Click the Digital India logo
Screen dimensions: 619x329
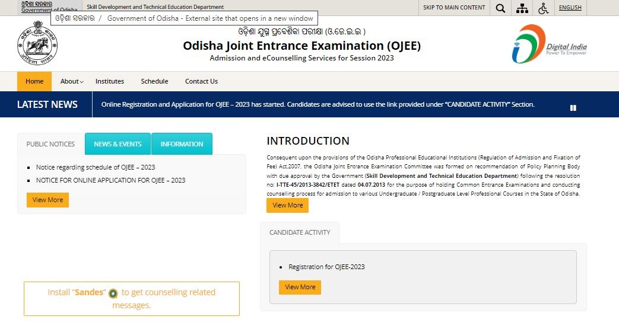[x=549, y=44]
